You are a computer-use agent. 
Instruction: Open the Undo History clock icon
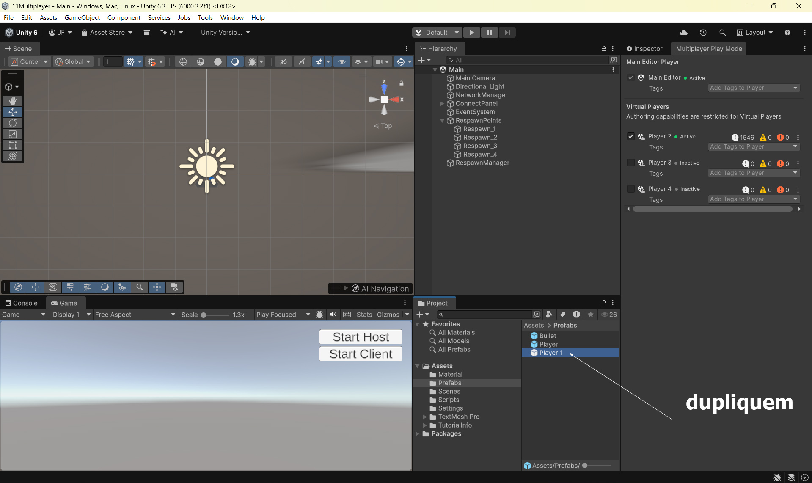[703, 33]
